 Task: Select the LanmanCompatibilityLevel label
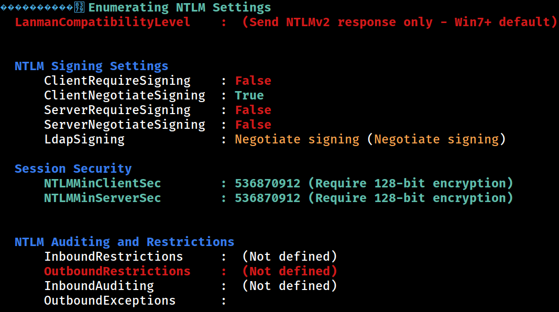click(x=102, y=22)
